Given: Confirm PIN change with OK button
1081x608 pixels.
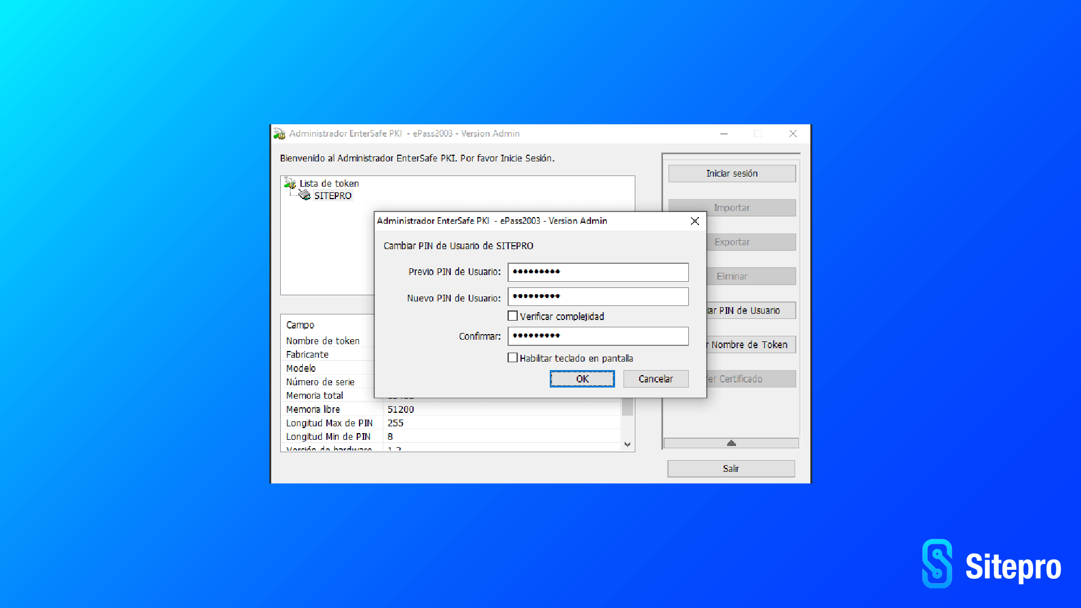Looking at the screenshot, I should tap(582, 379).
